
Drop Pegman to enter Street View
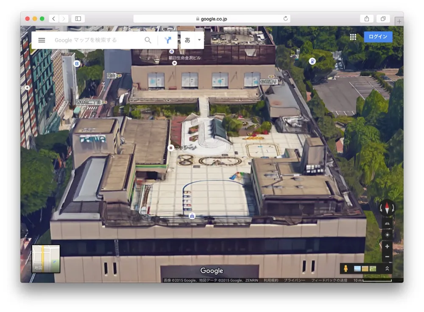coord(346,268)
